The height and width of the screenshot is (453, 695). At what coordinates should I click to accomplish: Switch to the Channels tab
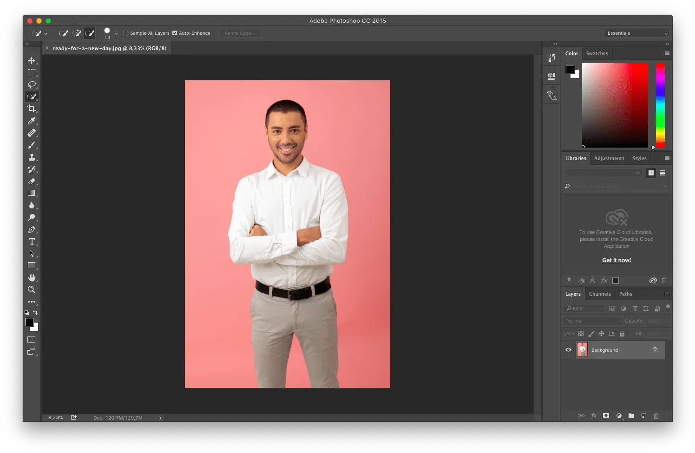tap(600, 294)
